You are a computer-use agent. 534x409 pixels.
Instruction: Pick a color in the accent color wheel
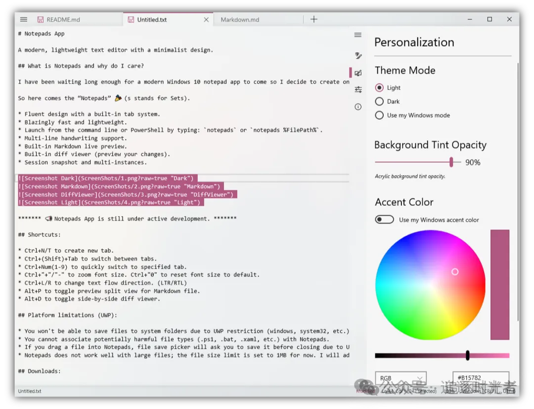430,285
